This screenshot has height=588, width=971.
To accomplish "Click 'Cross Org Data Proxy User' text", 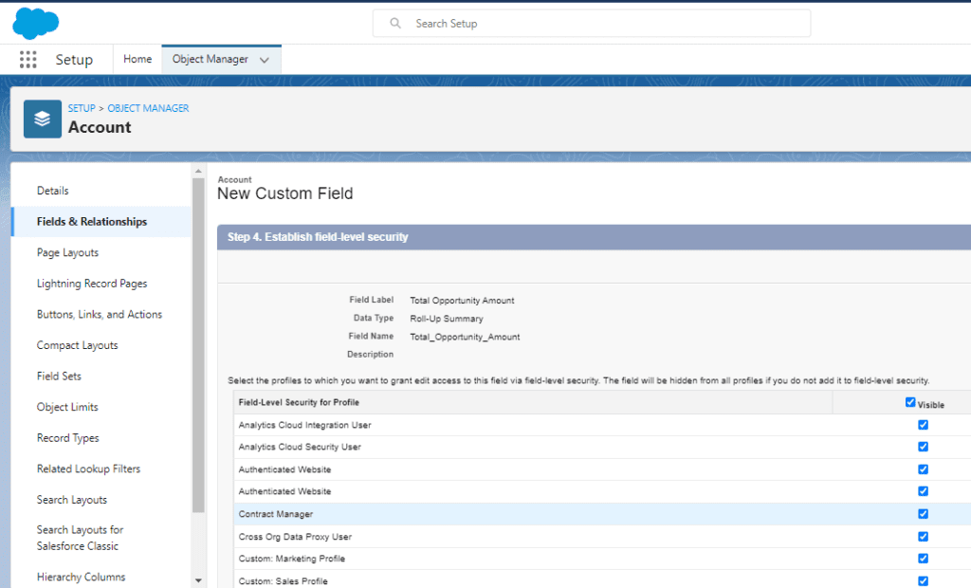I will coord(295,537).
